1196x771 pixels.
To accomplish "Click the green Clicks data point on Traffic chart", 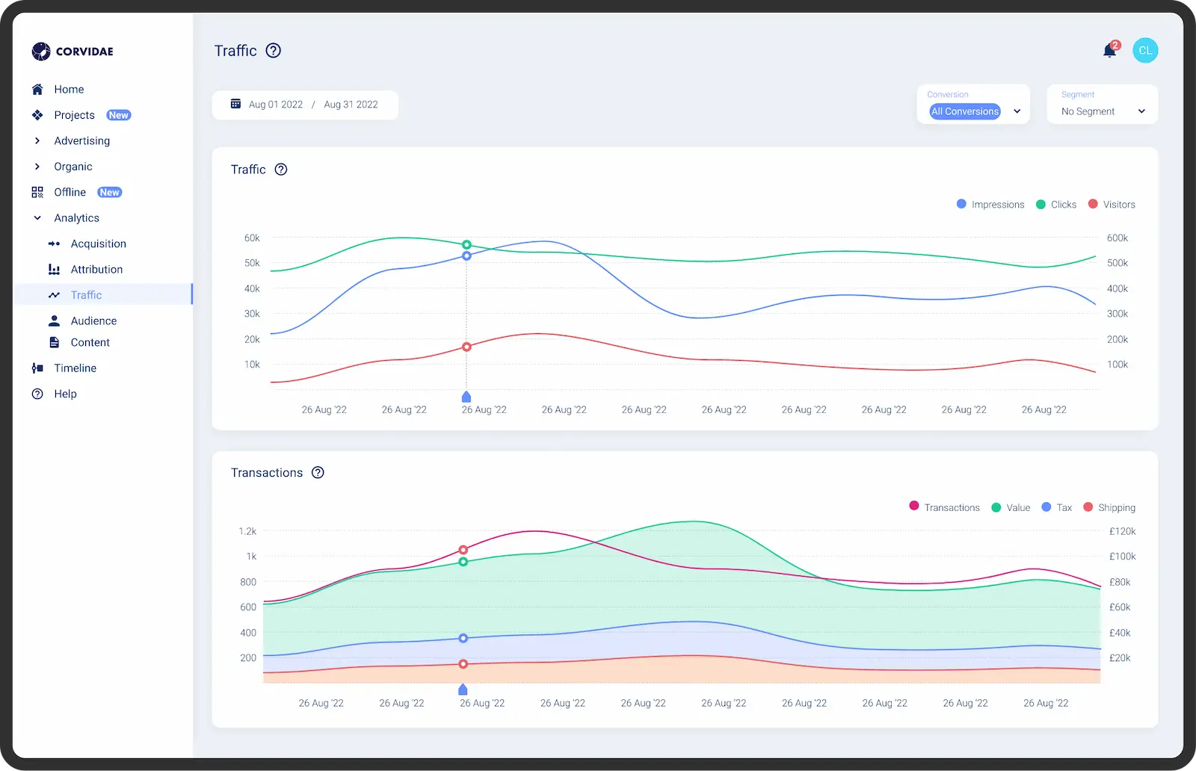I will pos(466,244).
